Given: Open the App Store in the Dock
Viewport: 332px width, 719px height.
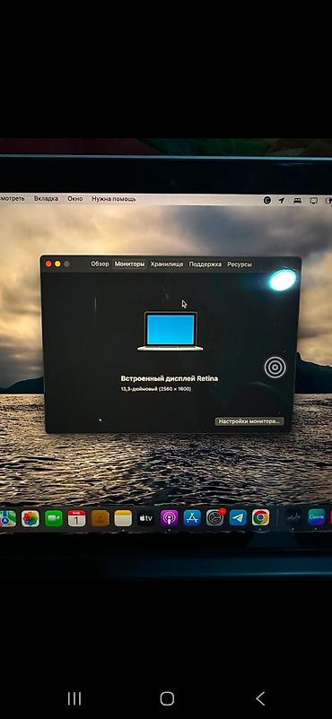Looking at the screenshot, I should 192,518.
